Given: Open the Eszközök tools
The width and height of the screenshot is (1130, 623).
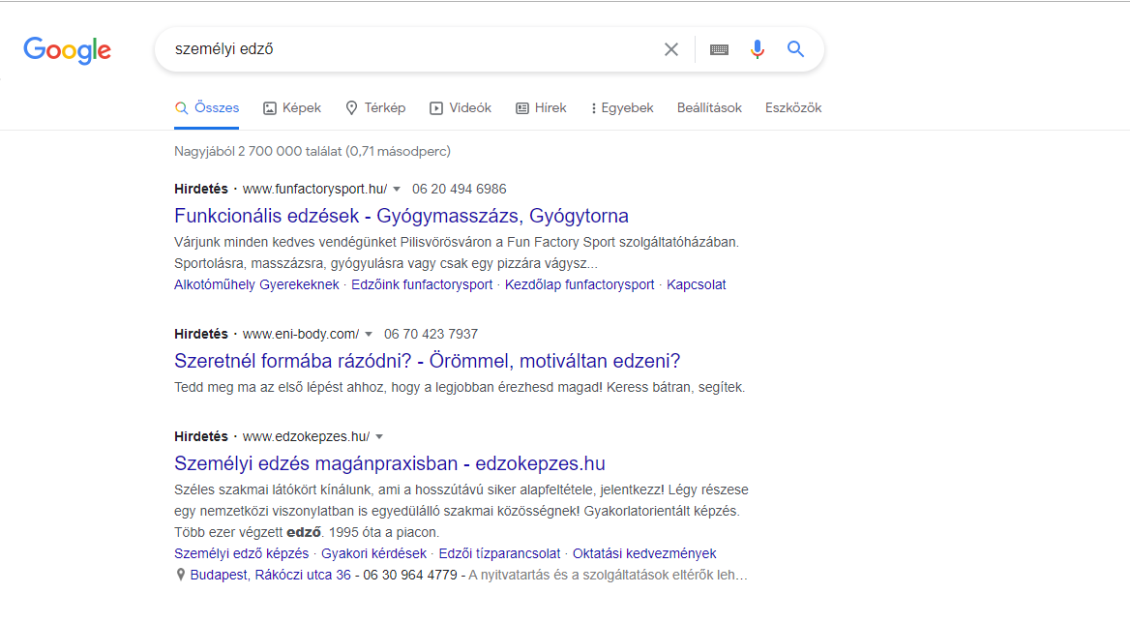Looking at the screenshot, I should [x=793, y=108].
